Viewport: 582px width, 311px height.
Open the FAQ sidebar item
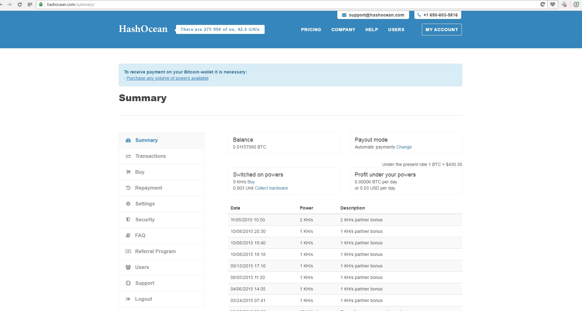coord(140,236)
